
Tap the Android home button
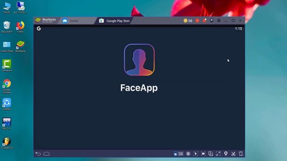[x=47, y=154]
